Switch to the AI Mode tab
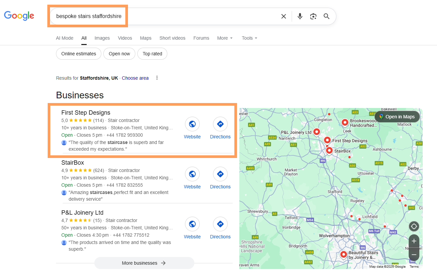 tap(65, 38)
